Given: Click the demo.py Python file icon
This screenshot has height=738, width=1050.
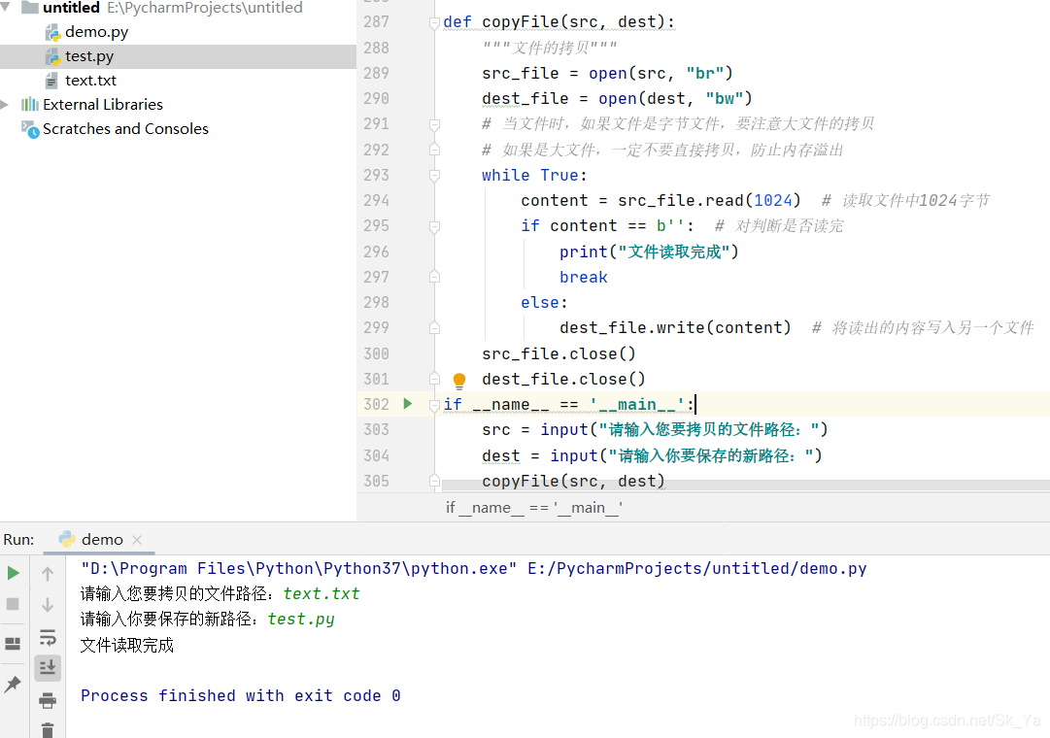Looking at the screenshot, I should pyautogui.click(x=52, y=32).
